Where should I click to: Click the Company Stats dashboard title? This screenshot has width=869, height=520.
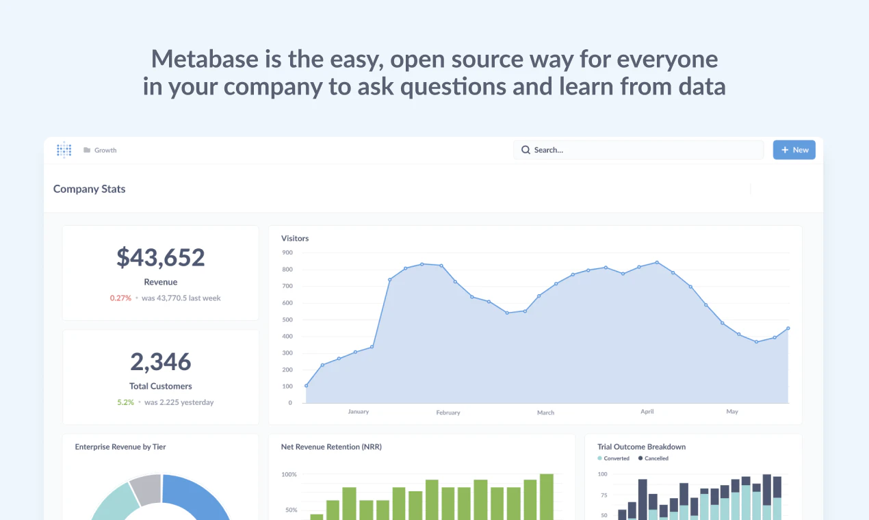click(90, 189)
